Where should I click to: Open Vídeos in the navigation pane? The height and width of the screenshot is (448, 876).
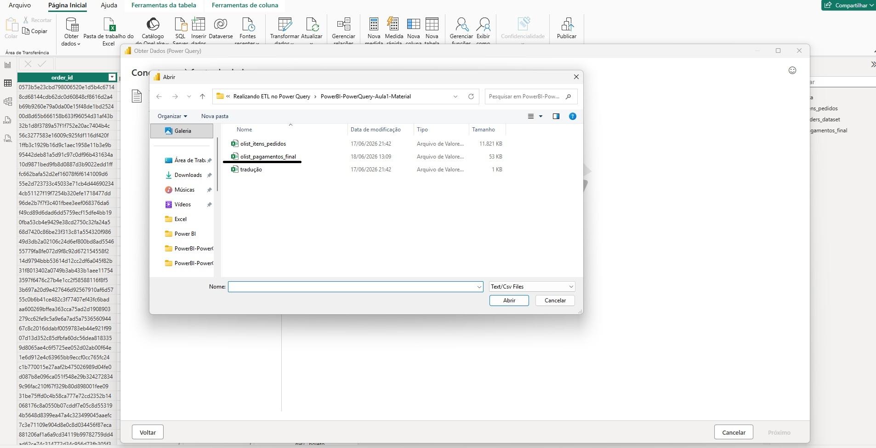click(182, 204)
